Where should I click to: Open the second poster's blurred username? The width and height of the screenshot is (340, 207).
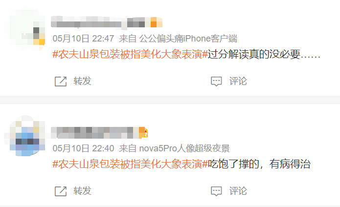click(95, 133)
